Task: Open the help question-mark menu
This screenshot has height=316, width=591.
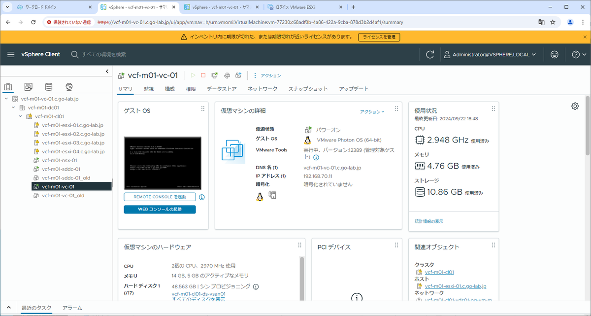Action: pos(579,55)
